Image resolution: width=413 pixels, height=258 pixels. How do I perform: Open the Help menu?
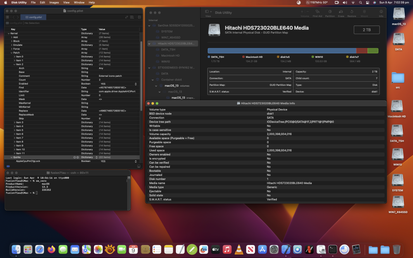(x=92, y=2)
